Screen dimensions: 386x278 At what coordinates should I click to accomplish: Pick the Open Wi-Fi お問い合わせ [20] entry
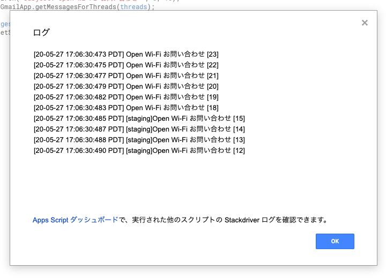pyautogui.click(x=126, y=87)
